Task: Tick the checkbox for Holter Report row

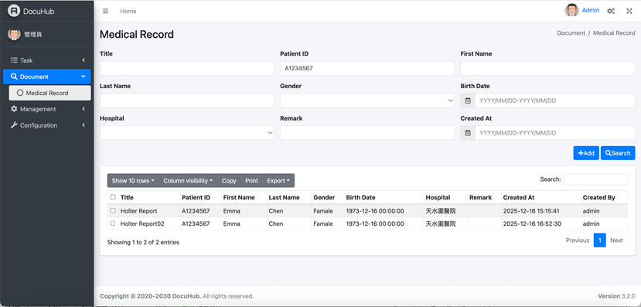Action: pyautogui.click(x=113, y=211)
